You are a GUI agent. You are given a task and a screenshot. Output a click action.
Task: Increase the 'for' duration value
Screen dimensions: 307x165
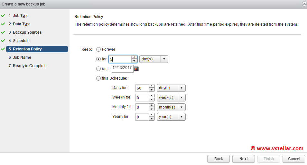click(x=134, y=57)
